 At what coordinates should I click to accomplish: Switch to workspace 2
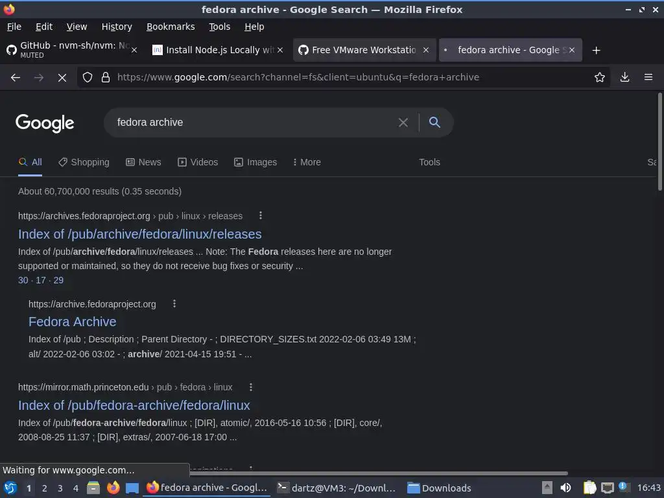click(45, 488)
